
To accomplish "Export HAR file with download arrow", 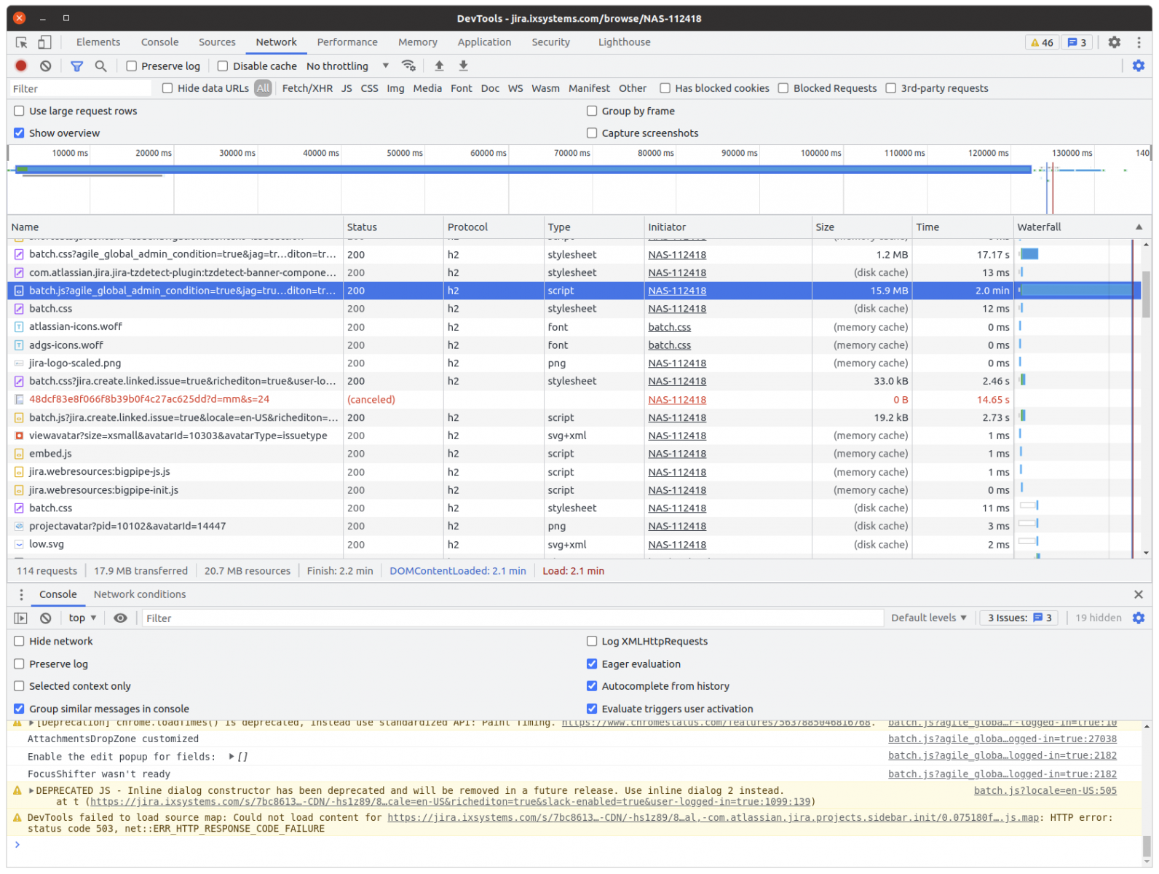I will pyautogui.click(x=463, y=66).
